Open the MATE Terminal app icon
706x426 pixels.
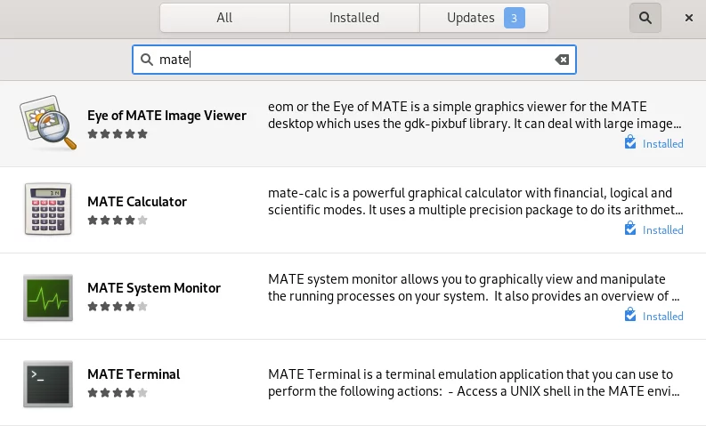pos(48,383)
